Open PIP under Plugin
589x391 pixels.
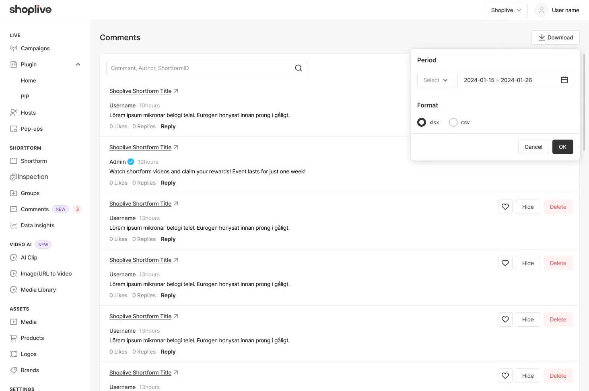(x=25, y=97)
